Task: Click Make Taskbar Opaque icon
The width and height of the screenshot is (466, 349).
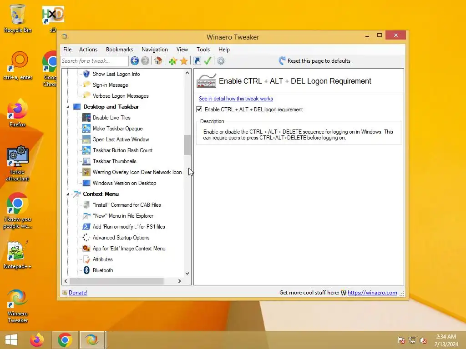Action: coord(86,129)
